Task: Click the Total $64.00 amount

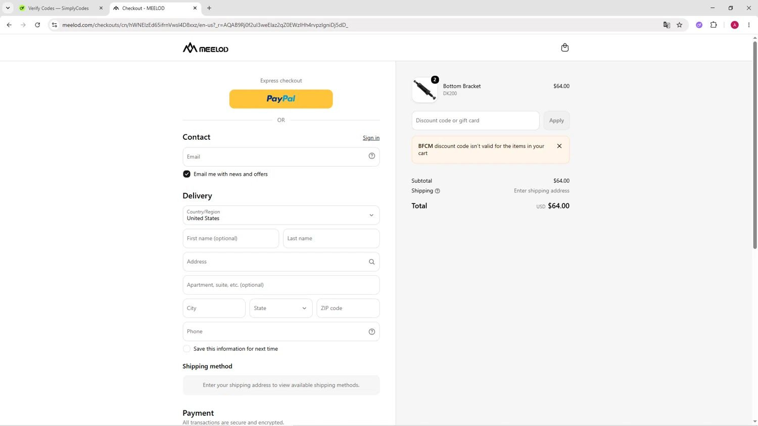Action: (558, 206)
